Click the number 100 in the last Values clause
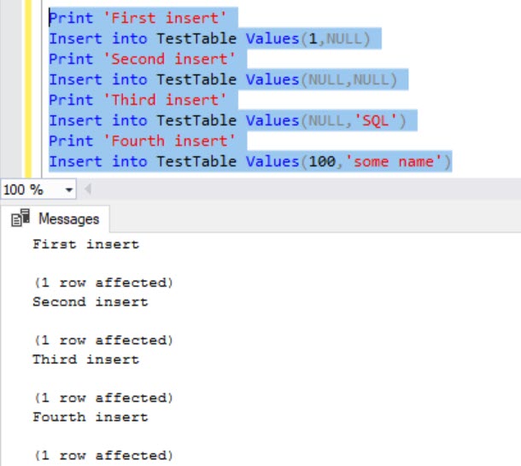This screenshot has height=466, width=521. [322, 161]
